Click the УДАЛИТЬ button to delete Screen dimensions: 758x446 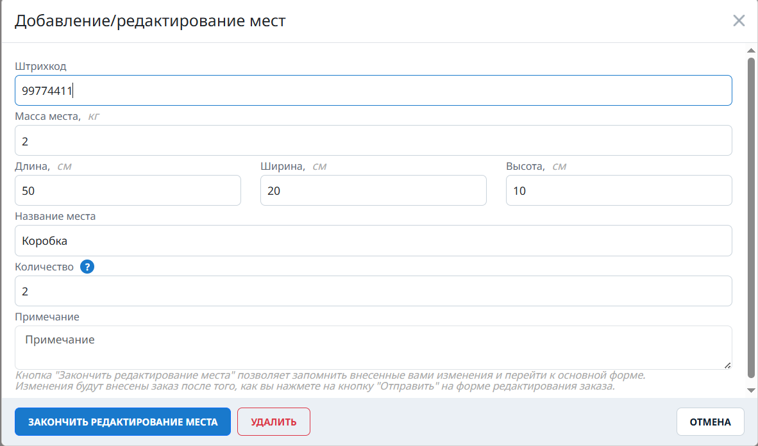pos(273,422)
